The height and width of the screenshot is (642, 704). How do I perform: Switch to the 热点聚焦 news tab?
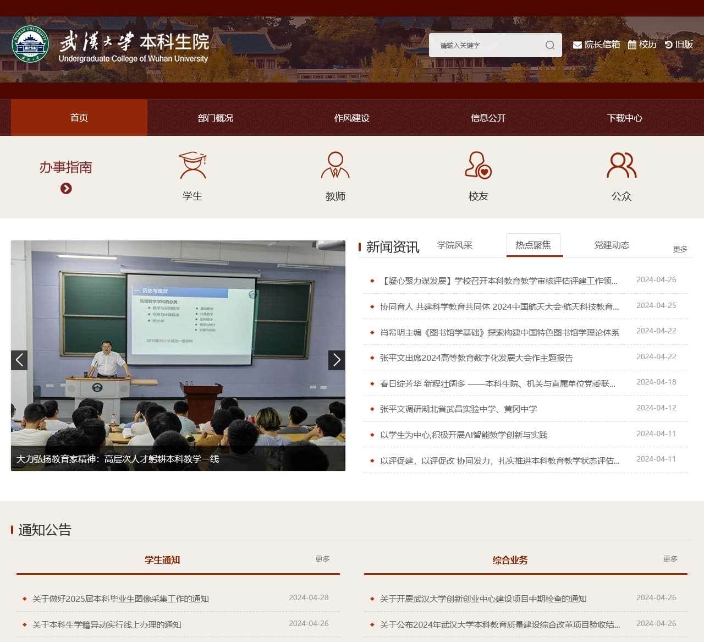(x=533, y=245)
